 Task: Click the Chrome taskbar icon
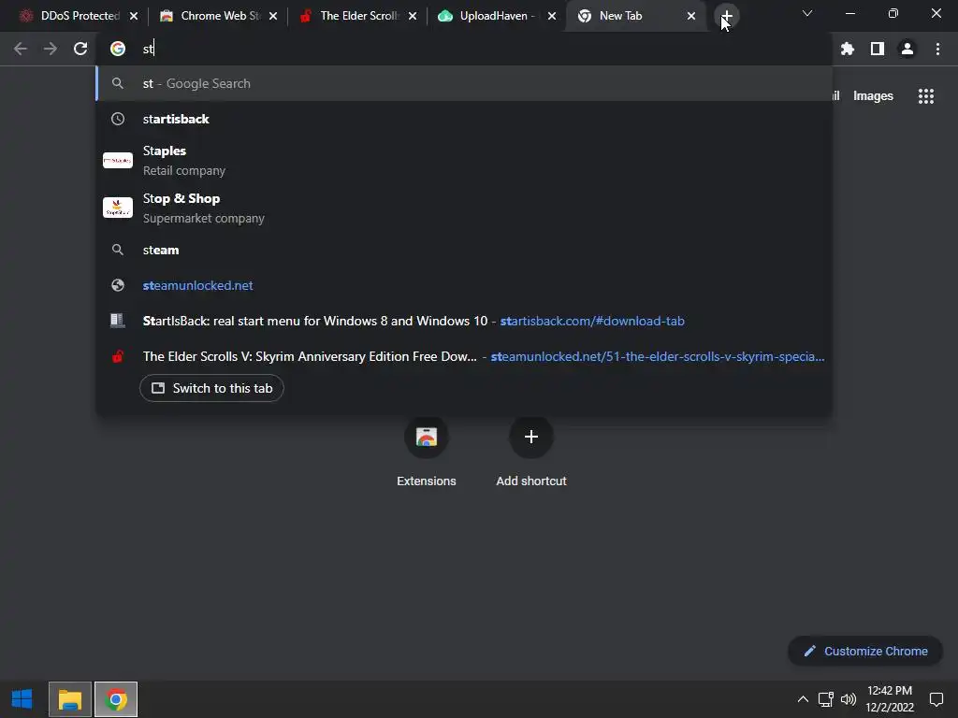116,699
